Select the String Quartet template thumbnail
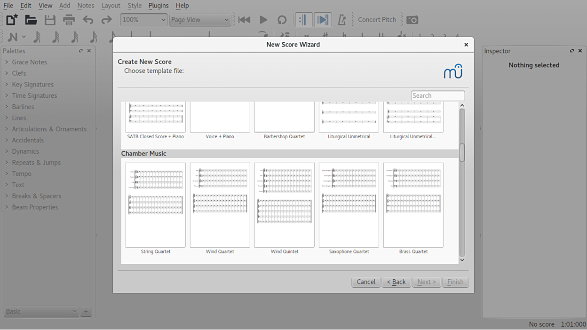 (x=156, y=205)
